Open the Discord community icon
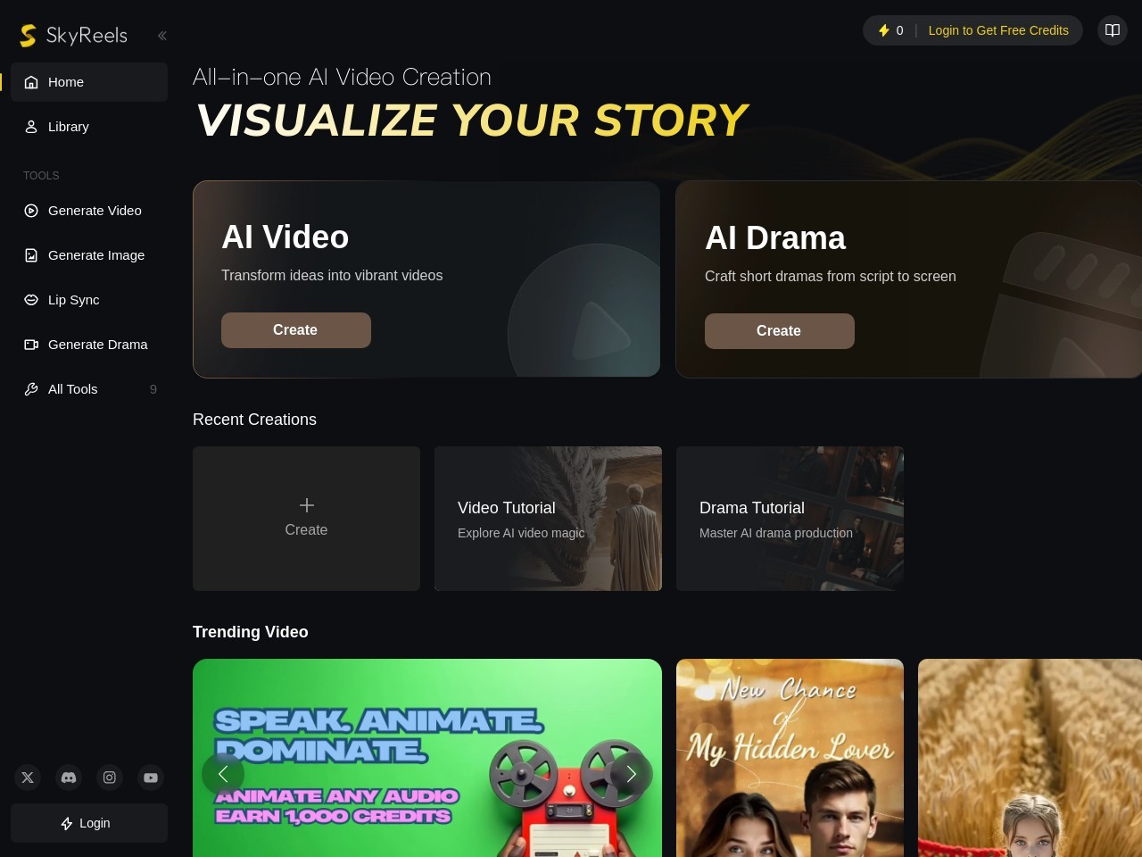1142x857 pixels. pos(69,778)
